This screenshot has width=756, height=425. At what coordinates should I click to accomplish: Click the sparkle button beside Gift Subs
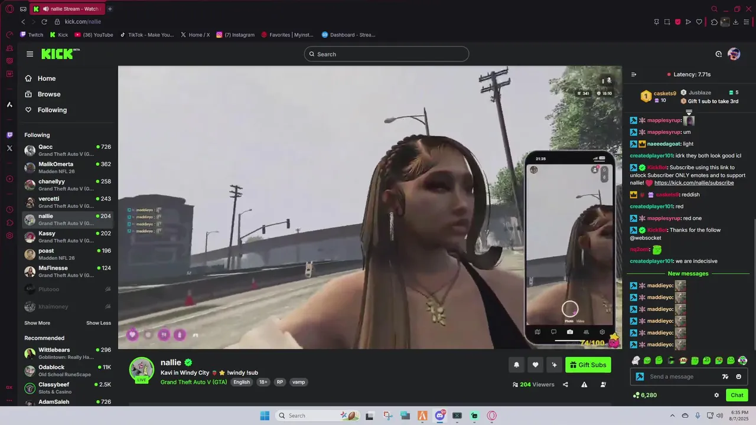(x=554, y=365)
